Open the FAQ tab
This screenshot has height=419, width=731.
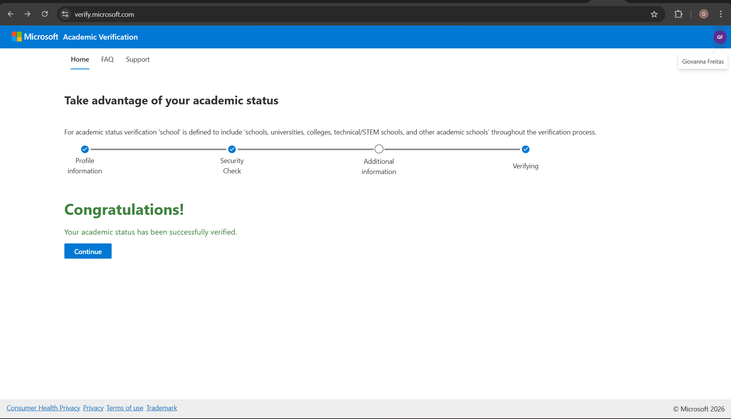click(x=107, y=59)
